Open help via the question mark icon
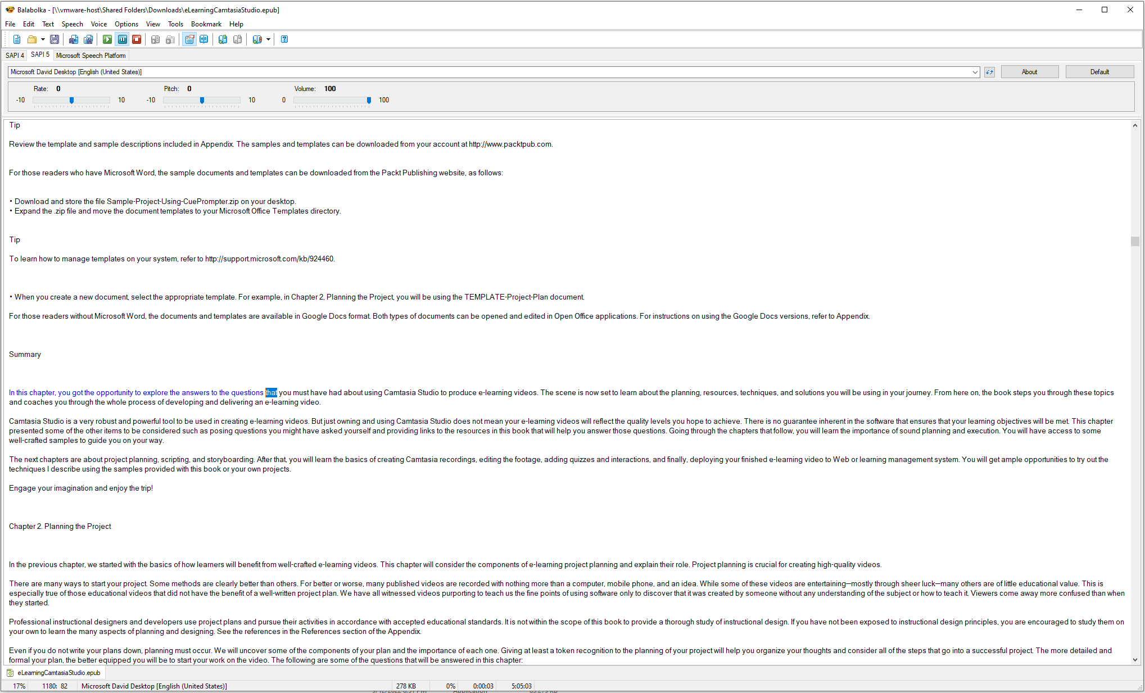This screenshot has width=1145, height=693. (x=284, y=39)
